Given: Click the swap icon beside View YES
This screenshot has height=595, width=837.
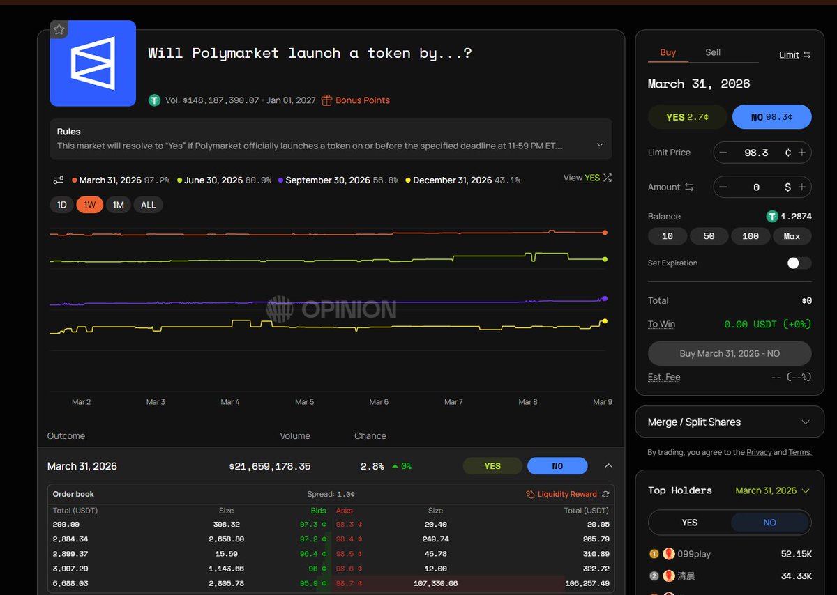Looking at the screenshot, I should (x=608, y=178).
